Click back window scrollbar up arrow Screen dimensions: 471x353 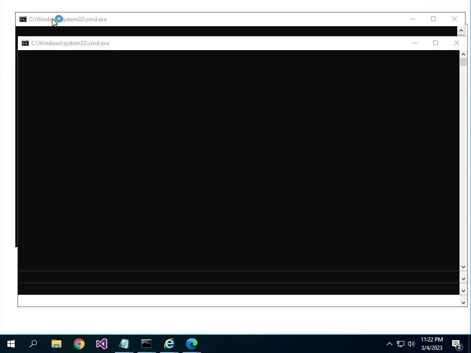coord(461,30)
